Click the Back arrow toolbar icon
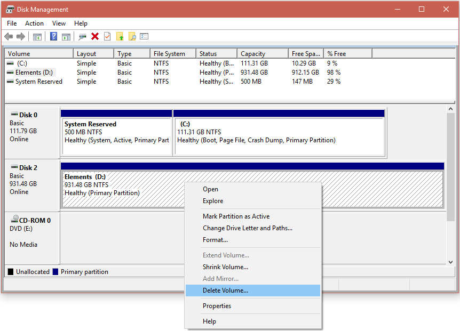 point(9,36)
